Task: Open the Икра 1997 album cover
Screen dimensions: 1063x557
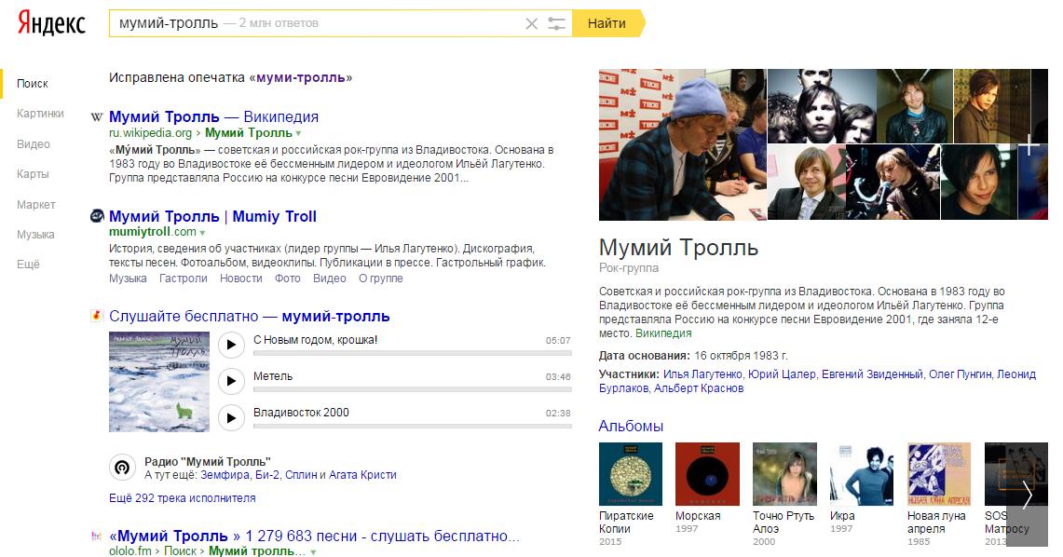Action: click(862, 474)
